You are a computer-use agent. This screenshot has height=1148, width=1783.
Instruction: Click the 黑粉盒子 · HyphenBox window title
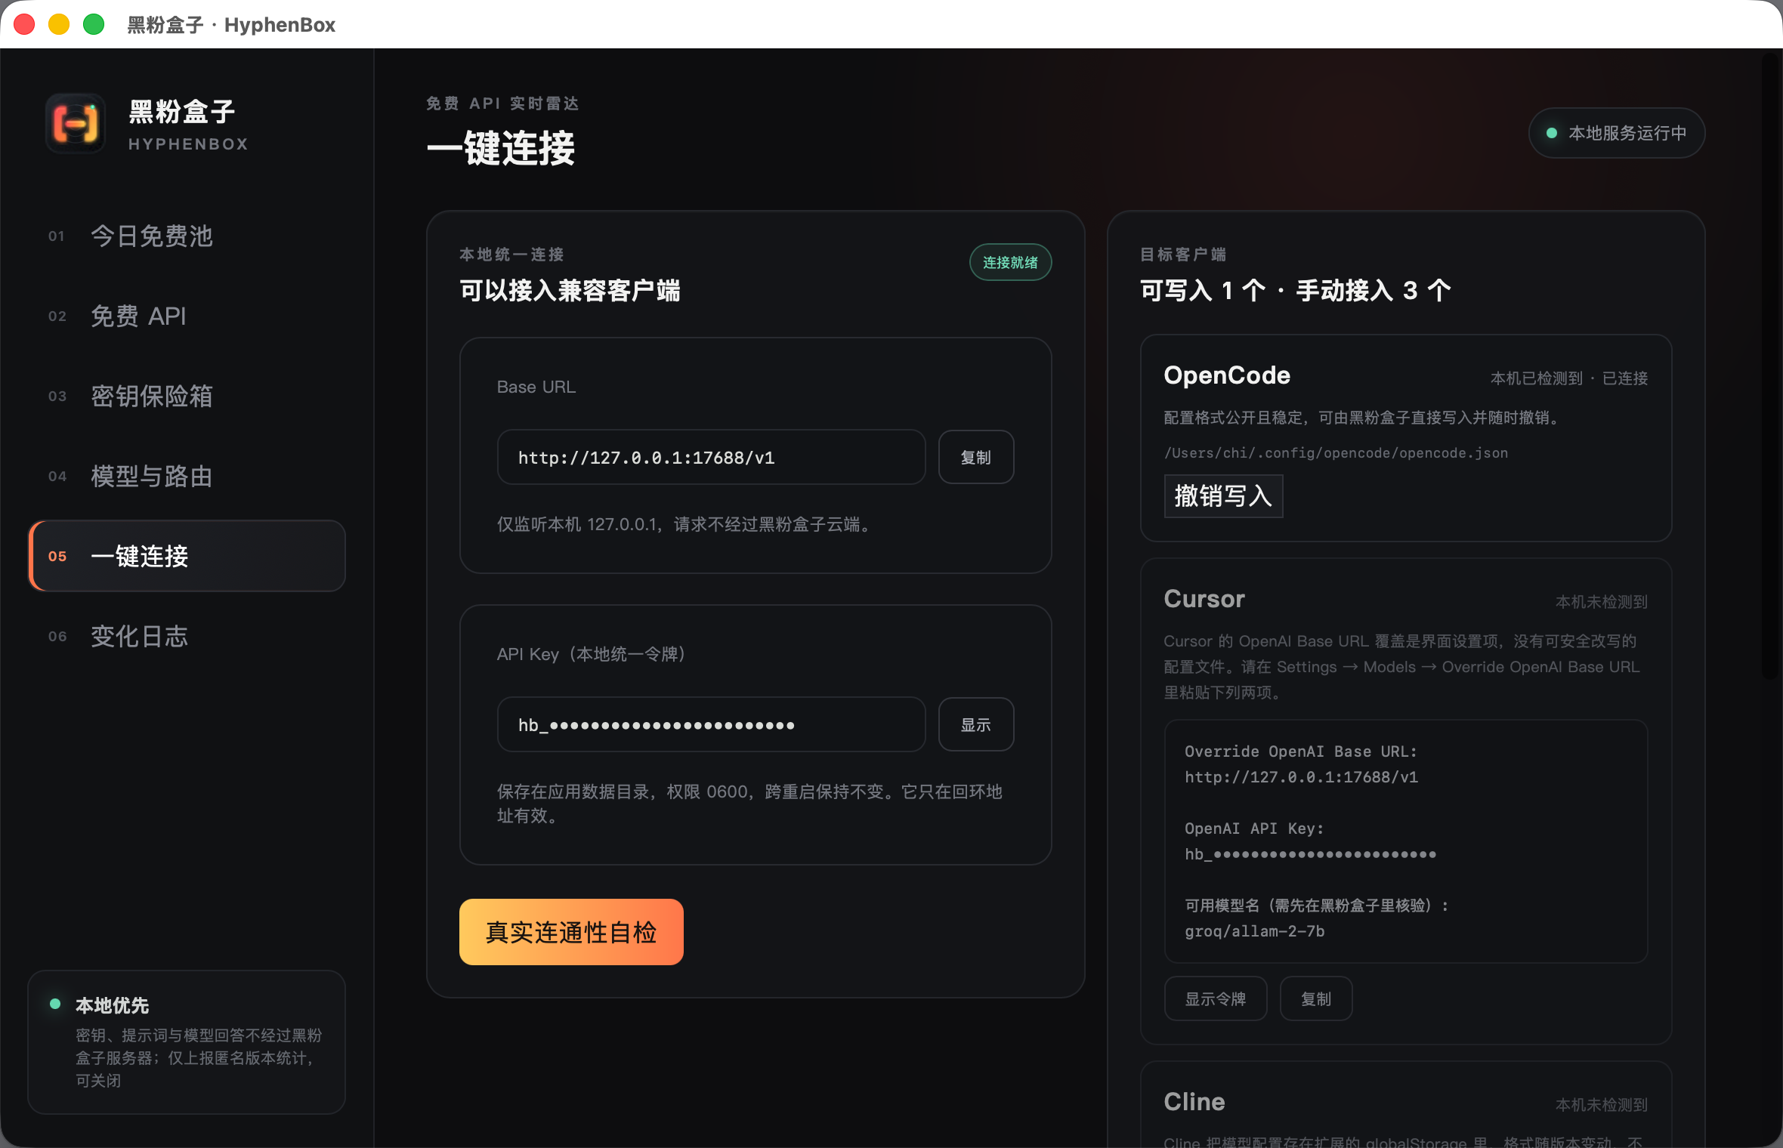[231, 25]
